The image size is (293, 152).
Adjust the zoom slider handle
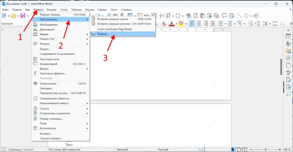click(x=265, y=149)
